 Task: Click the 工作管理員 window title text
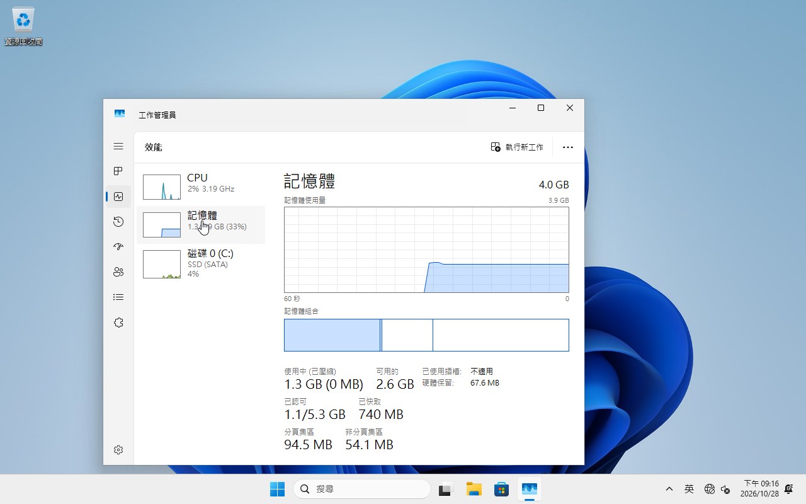[x=157, y=115]
